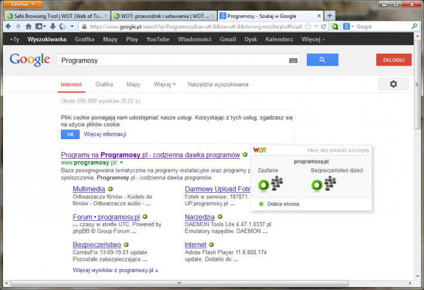Click WOT rating circle beside Programosy.pl result

245,155
